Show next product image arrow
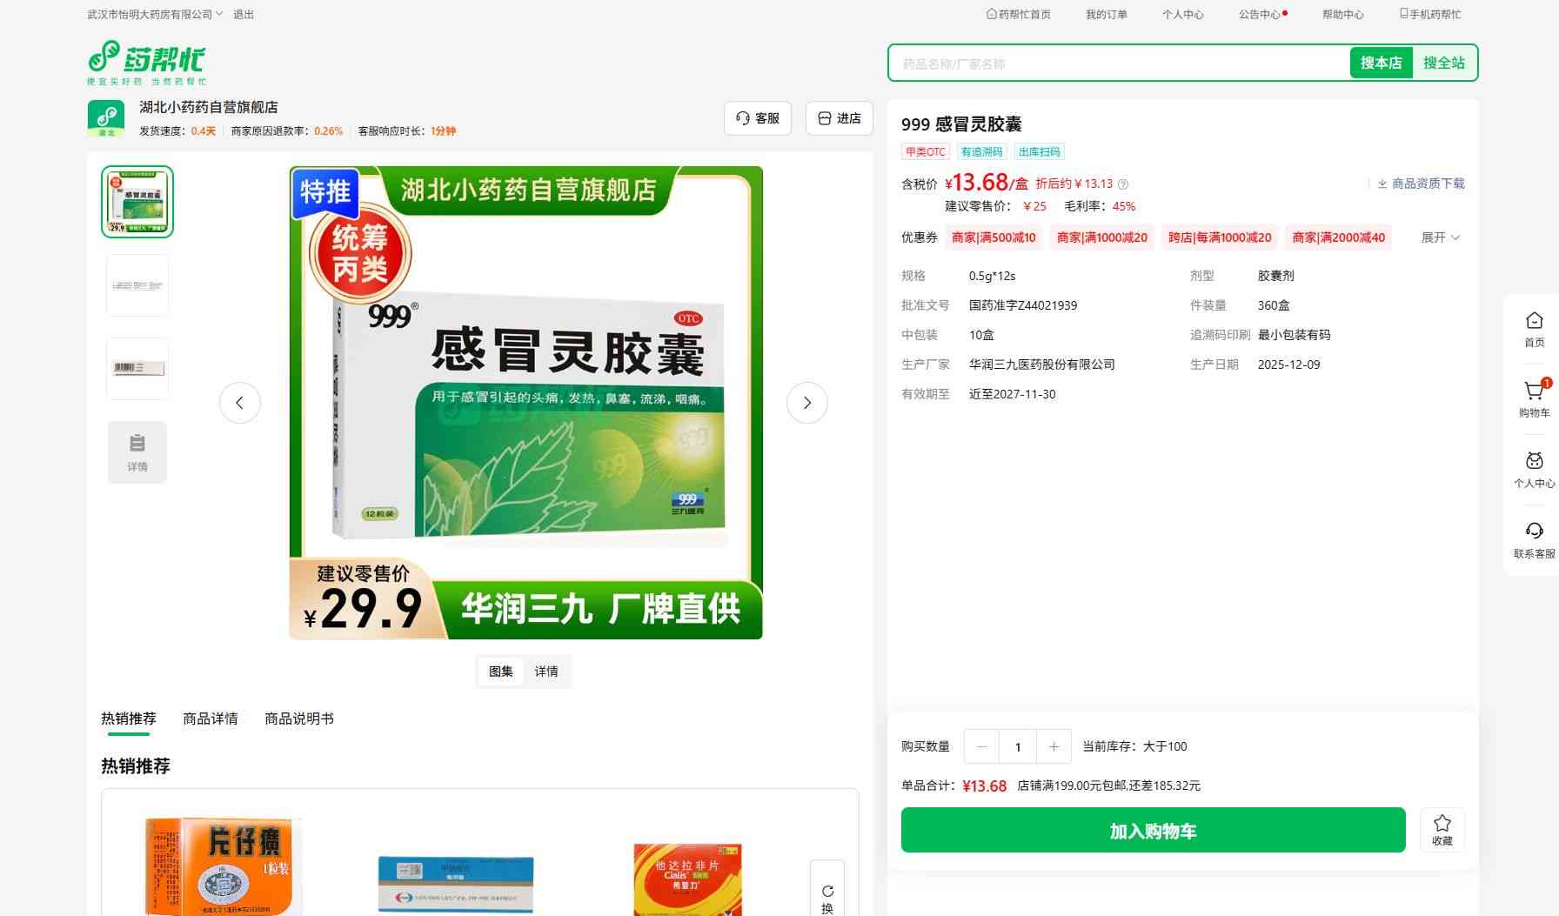This screenshot has width=1559, height=916. tap(806, 403)
